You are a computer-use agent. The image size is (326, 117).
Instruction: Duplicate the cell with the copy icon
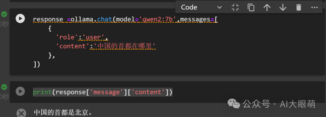[x=251, y=8]
